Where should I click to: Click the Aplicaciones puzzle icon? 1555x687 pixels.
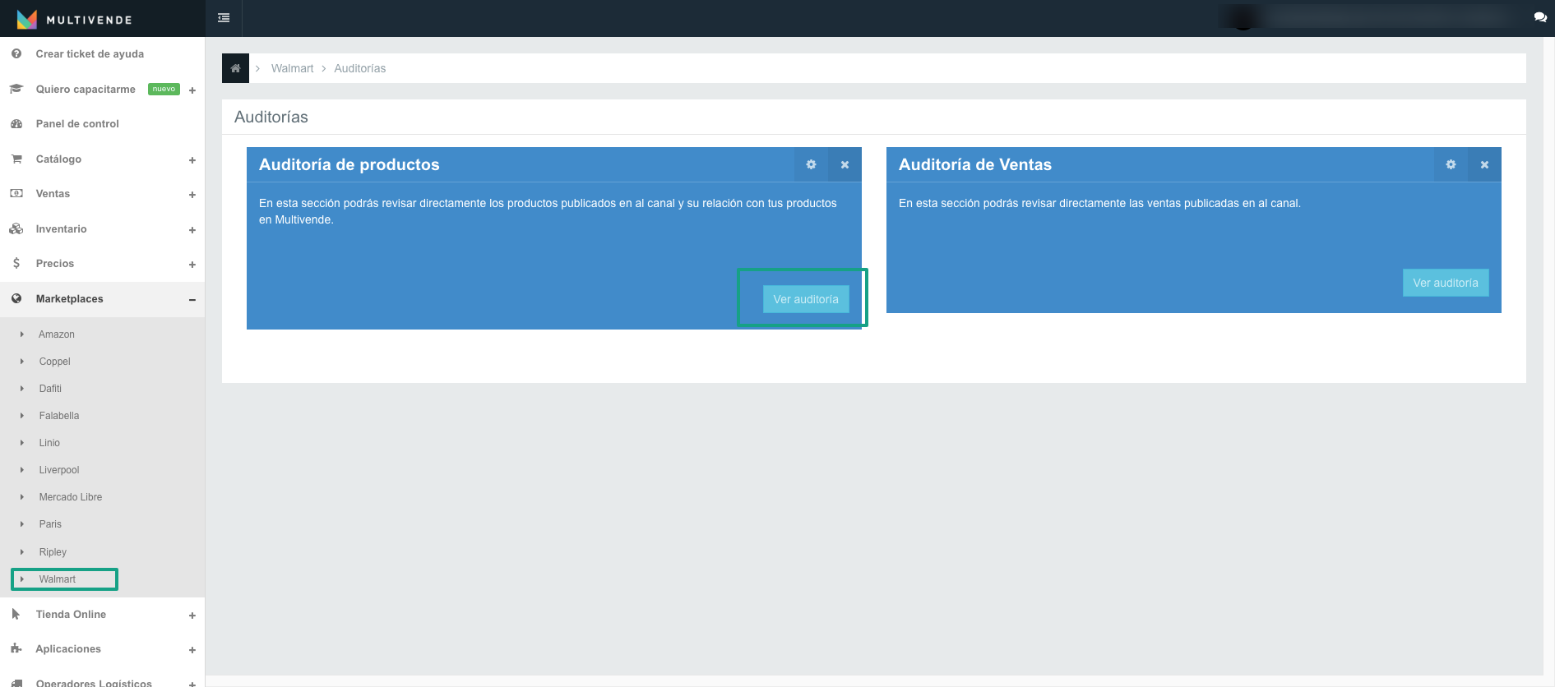click(16, 648)
